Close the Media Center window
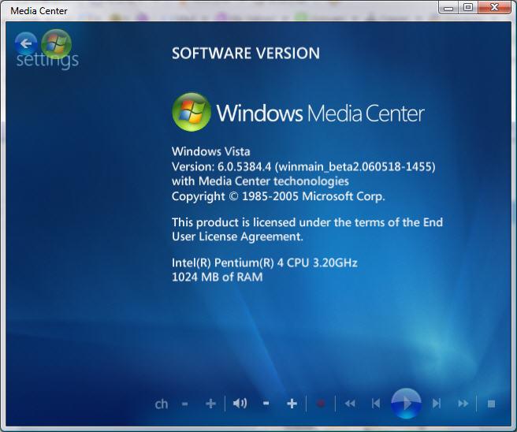517x432 pixels. coord(494,7)
